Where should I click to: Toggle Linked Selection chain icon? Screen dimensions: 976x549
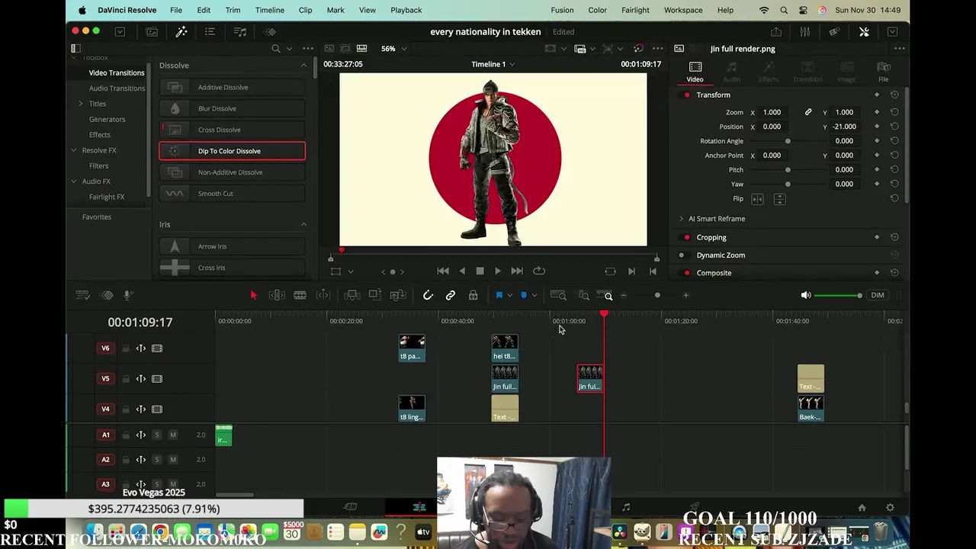click(x=451, y=295)
